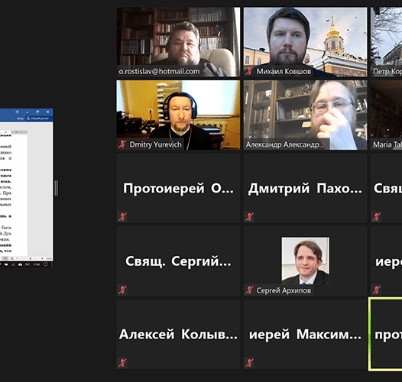Click the Word zoom slider handle
402x382 pixels.
(31, 258)
